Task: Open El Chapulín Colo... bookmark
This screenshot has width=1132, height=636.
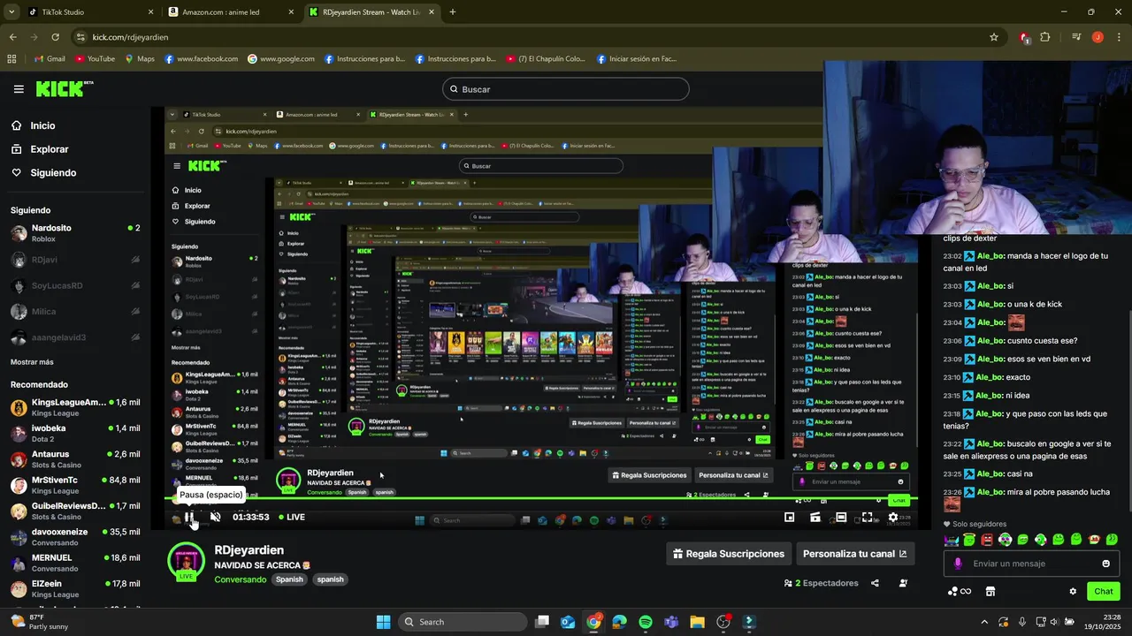Action: pos(546,59)
